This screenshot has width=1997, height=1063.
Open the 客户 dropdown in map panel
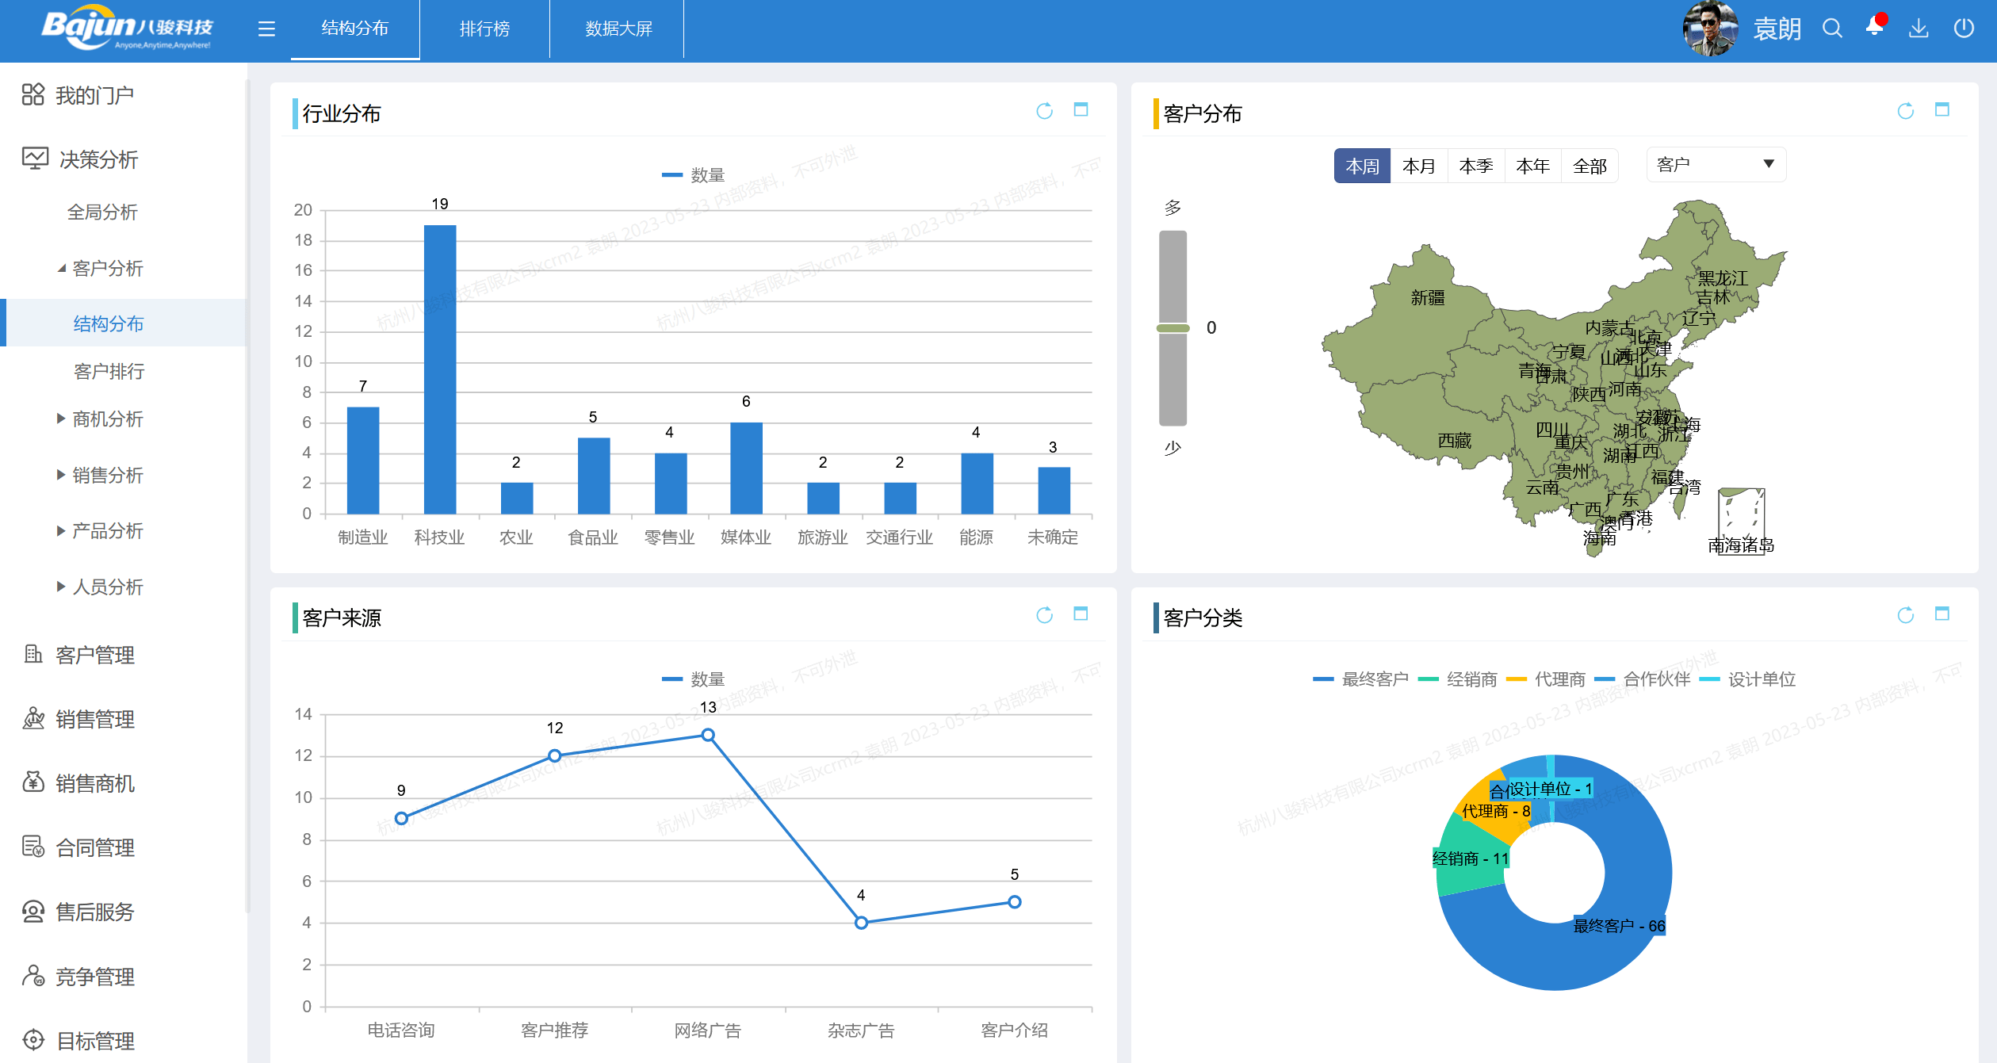(1716, 165)
